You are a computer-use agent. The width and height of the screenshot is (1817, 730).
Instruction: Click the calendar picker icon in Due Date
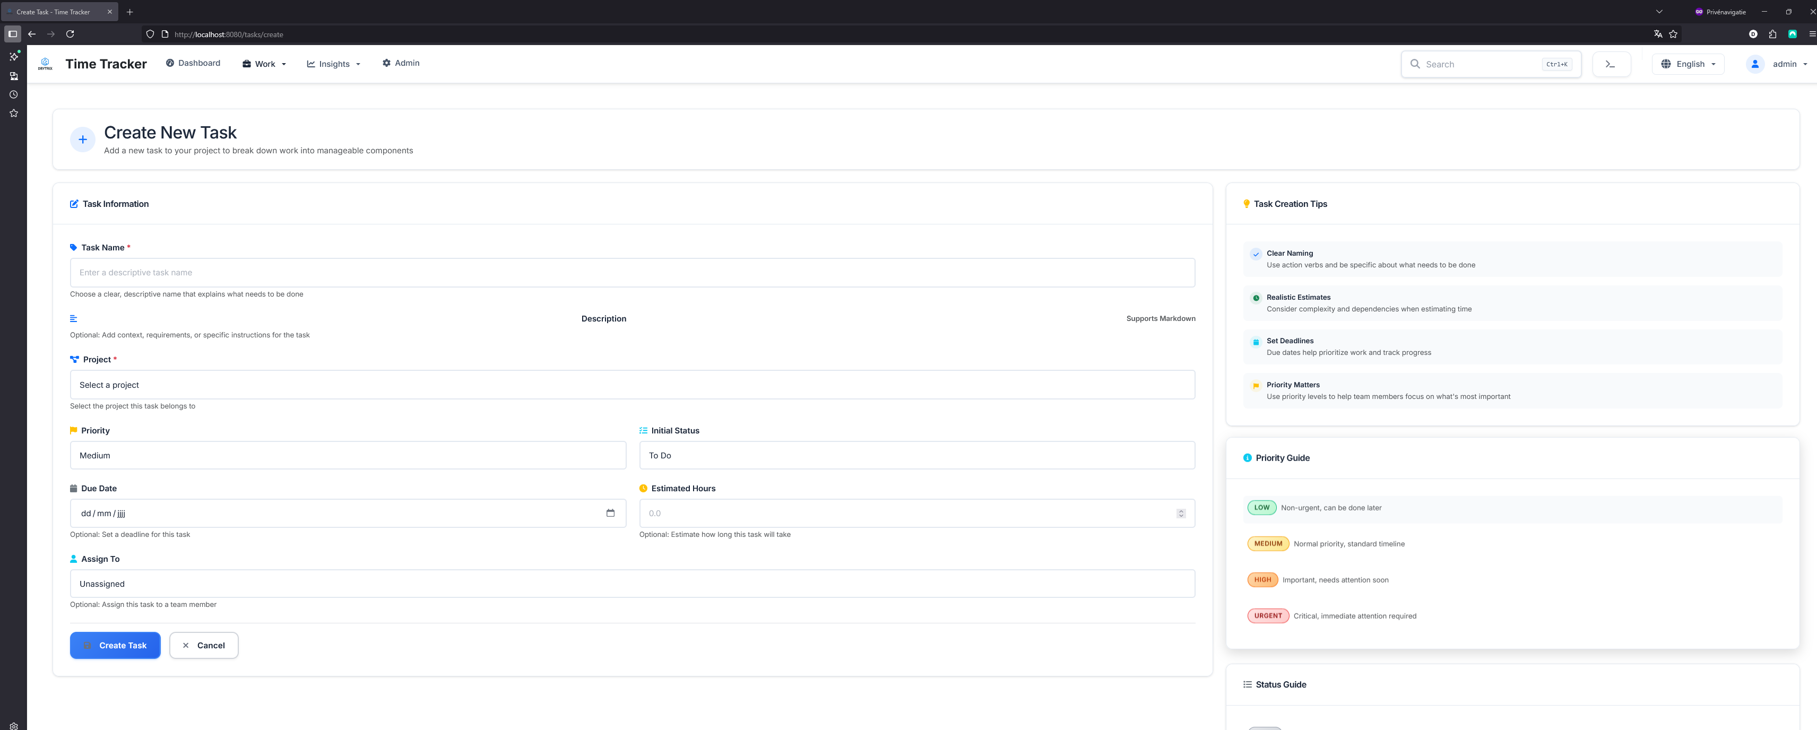click(x=610, y=513)
